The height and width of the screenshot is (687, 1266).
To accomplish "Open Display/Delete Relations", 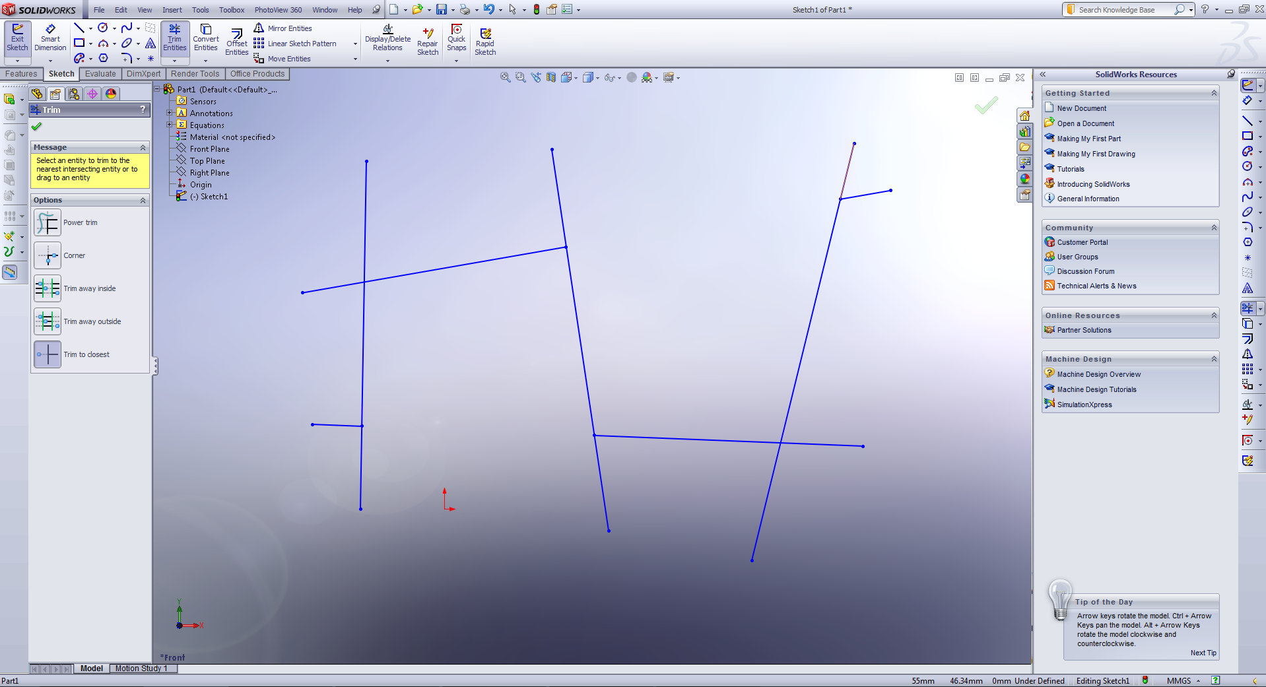I will tap(387, 38).
